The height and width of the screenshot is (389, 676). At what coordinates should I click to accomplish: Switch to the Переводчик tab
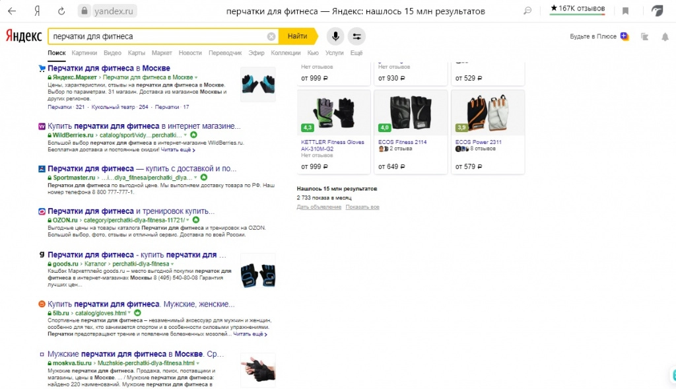[x=225, y=53]
